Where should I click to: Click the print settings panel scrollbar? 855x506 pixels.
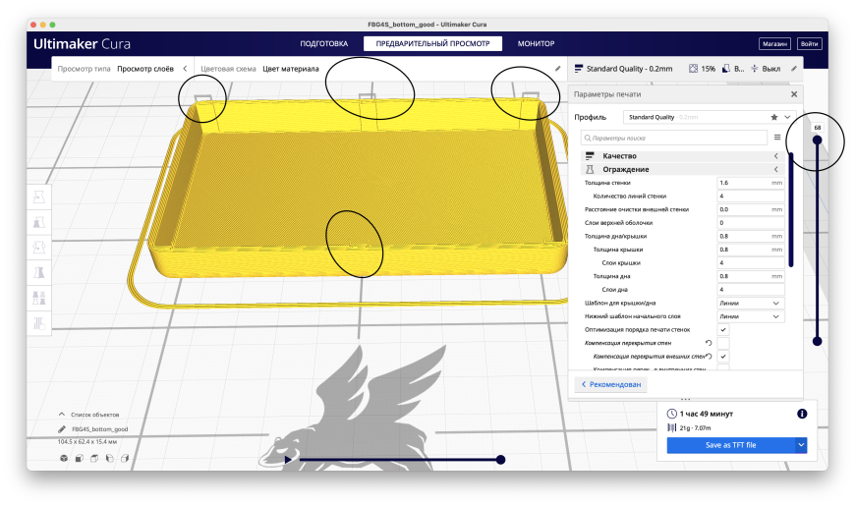[x=791, y=210]
